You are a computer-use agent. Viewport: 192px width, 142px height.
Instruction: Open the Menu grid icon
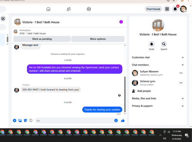167,9
